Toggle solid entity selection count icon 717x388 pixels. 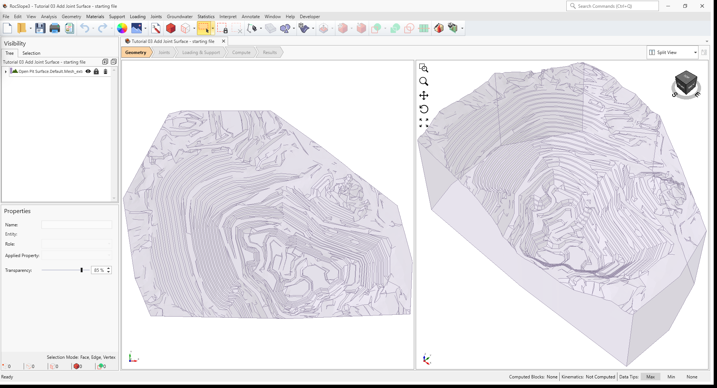tap(76, 366)
